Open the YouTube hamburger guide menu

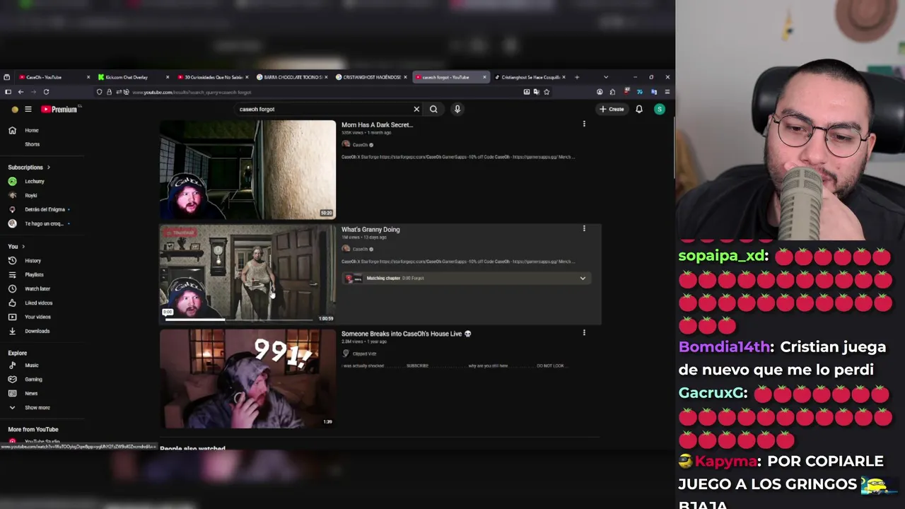[28, 109]
